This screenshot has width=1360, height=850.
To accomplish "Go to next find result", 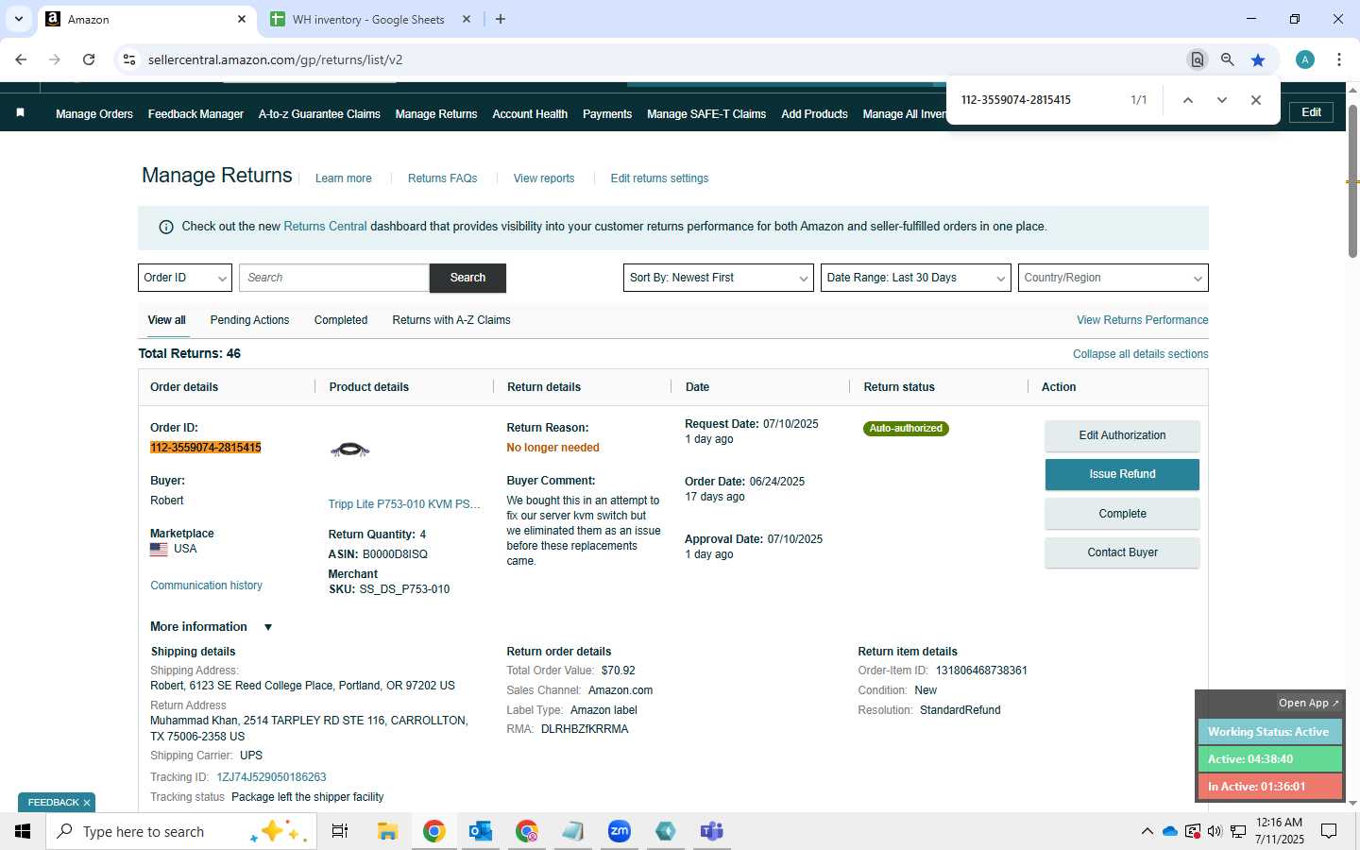I will pos(1222,100).
